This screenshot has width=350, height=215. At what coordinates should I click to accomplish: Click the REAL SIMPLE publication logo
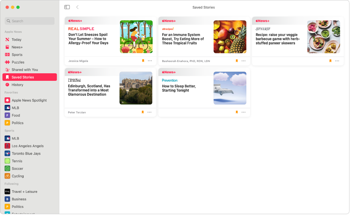pos(81,29)
